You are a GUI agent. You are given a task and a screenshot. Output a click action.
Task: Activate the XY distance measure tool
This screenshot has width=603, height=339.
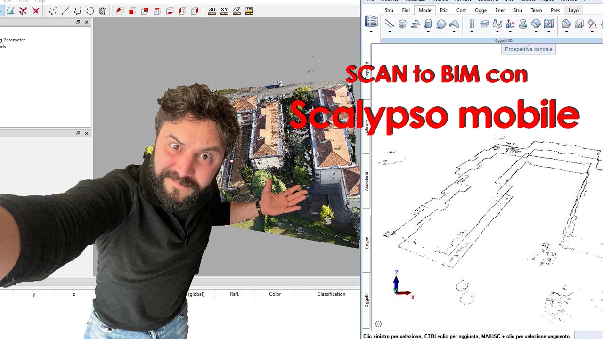click(224, 10)
